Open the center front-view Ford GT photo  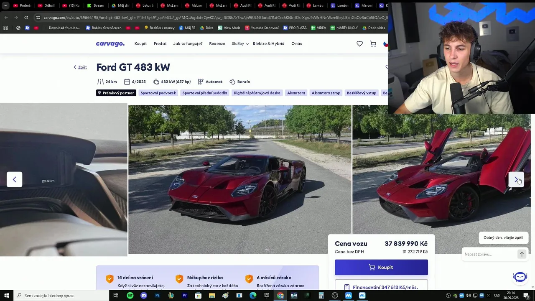pyautogui.click(x=239, y=179)
